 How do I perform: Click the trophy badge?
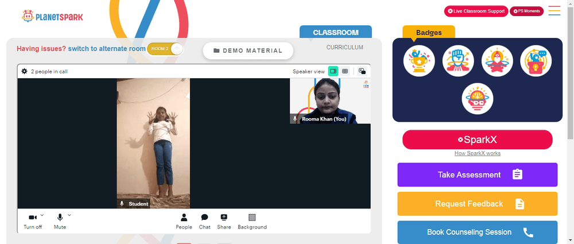point(419,61)
